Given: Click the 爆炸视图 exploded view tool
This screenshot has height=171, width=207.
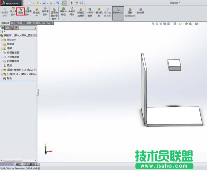Looking at the screenshot, I should [x=99, y=12].
